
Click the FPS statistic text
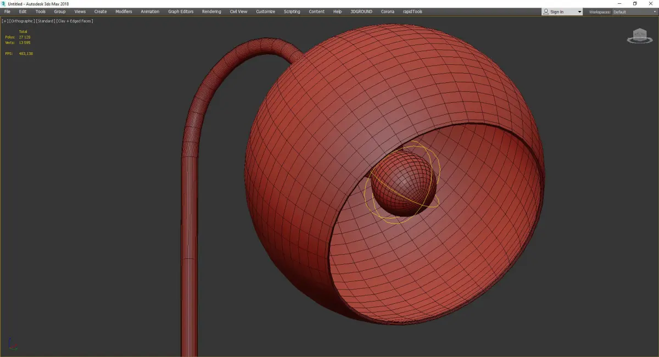19,53
